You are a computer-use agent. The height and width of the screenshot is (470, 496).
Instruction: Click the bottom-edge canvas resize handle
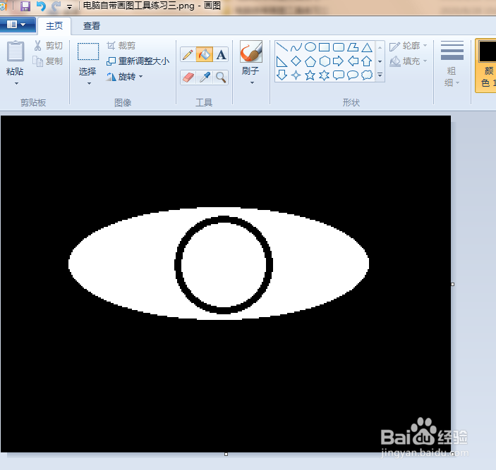pos(226,454)
